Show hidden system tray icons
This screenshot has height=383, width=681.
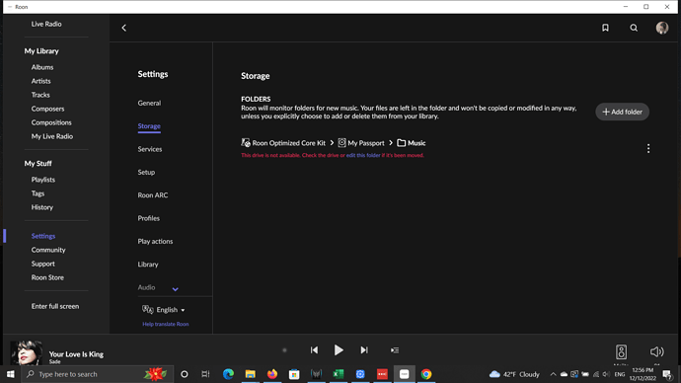pos(553,374)
